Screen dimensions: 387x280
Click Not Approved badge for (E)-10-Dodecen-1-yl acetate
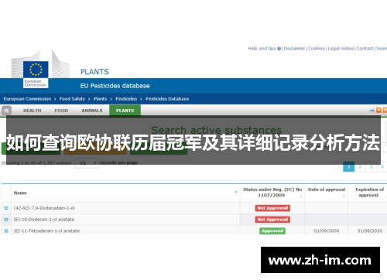(272, 220)
